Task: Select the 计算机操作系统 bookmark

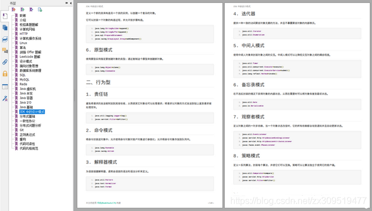Action: click(30, 38)
